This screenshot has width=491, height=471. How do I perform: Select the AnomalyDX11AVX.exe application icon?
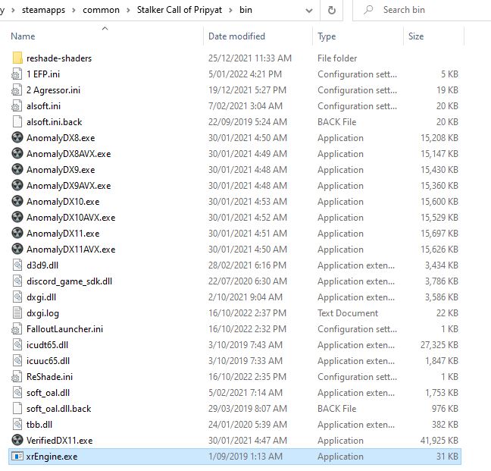(x=17, y=249)
